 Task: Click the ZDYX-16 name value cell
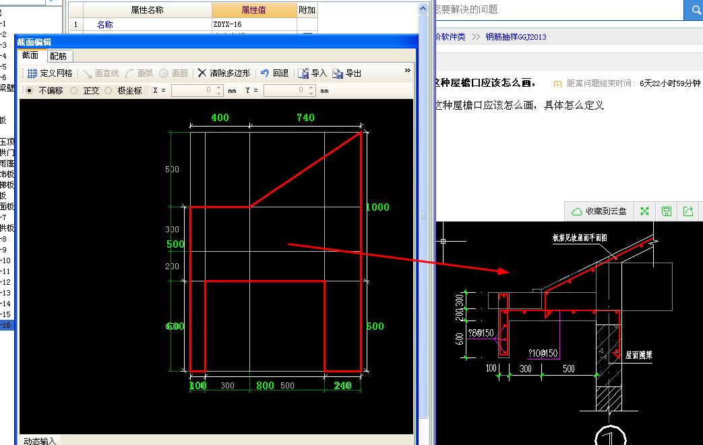[253, 24]
